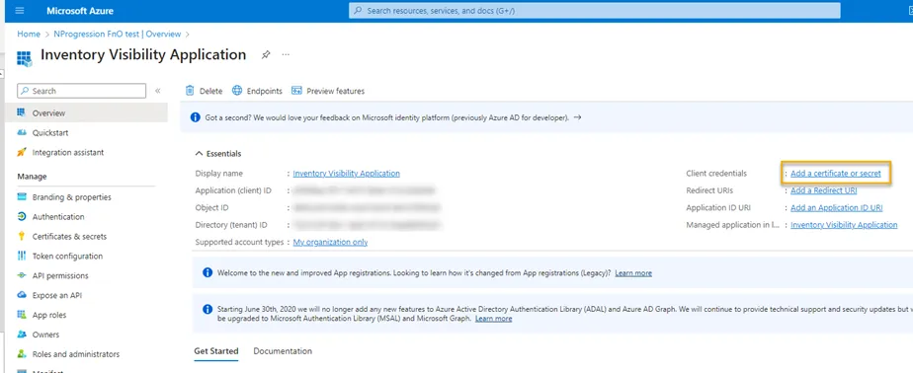Open the feedback arrow in the banner

[x=577, y=117]
